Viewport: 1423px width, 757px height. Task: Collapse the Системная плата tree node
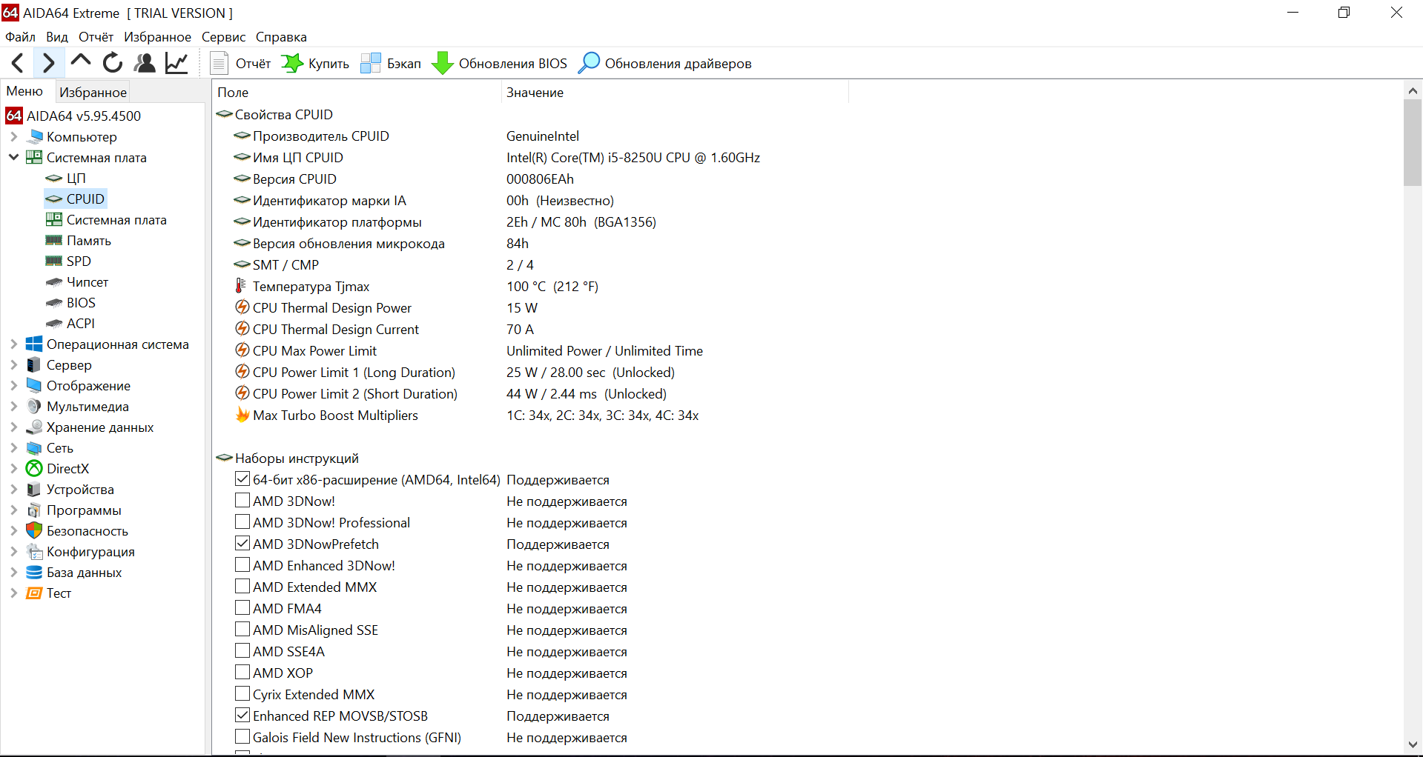13,158
